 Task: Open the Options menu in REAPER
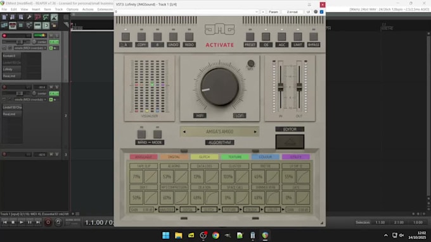(x=72, y=9)
